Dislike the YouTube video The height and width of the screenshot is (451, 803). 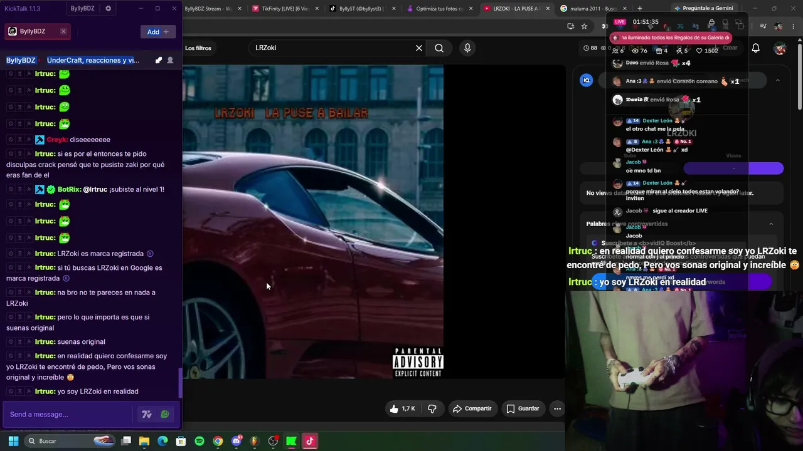pos(432,408)
